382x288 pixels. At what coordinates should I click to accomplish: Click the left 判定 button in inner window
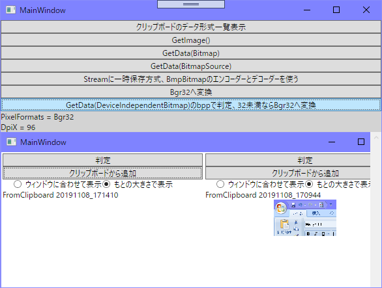pos(102,160)
